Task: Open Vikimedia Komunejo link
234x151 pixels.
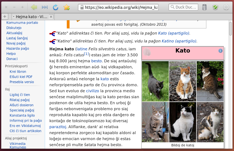Action: (18, 145)
